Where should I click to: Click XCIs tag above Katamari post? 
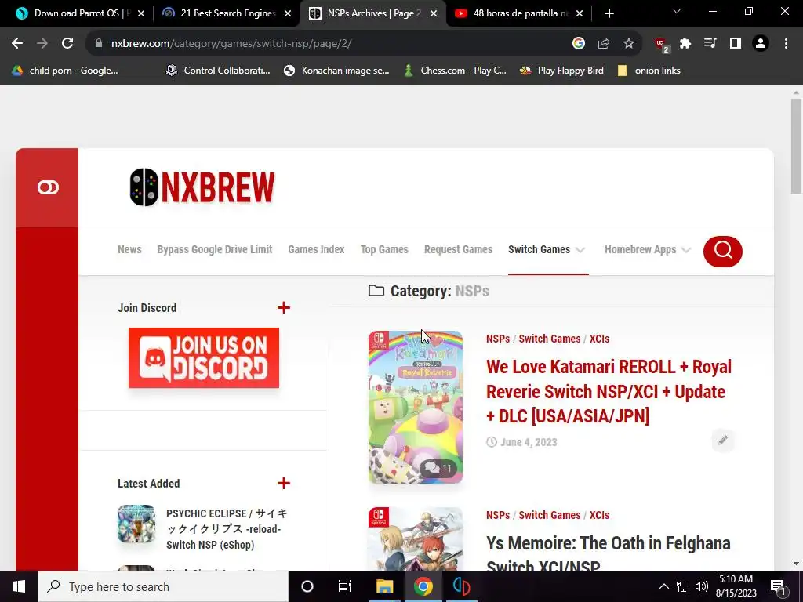pyautogui.click(x=599, y=339)
